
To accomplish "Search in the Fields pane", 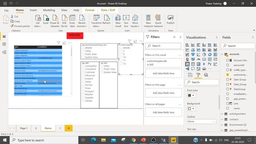I will click(238, 46).
